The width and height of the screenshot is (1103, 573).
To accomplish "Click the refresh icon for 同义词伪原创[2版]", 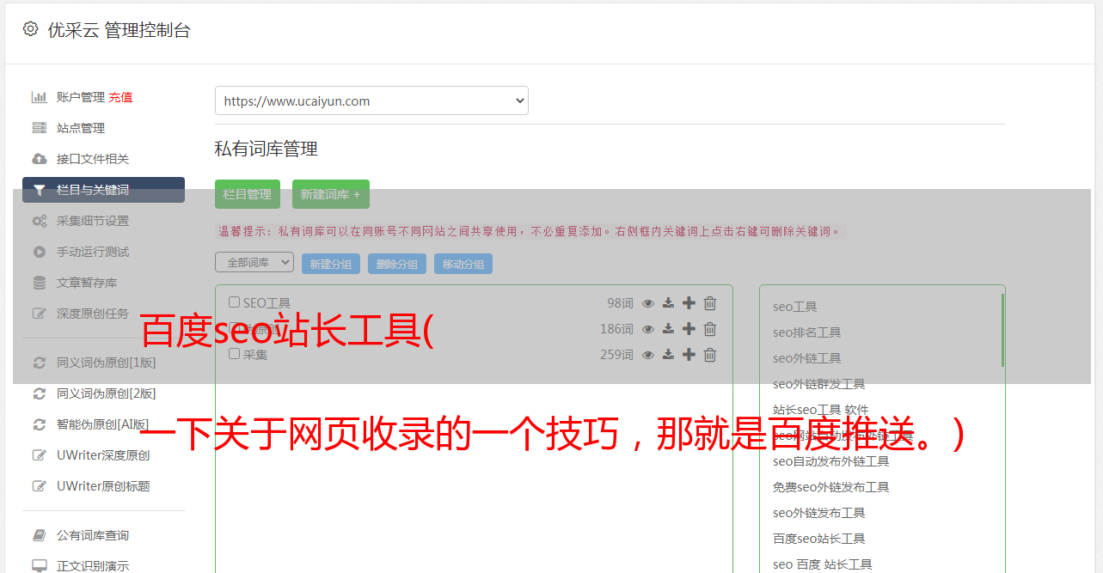I will 40,393.
